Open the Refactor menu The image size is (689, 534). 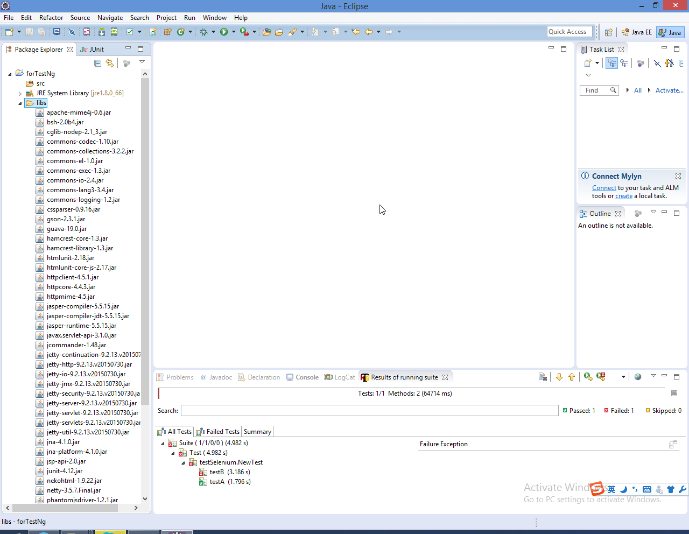pos(51,18)
